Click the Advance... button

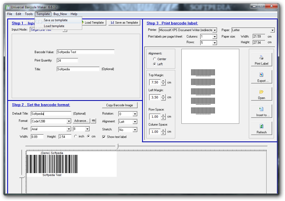pyautogui.click(x=81, y=121)
